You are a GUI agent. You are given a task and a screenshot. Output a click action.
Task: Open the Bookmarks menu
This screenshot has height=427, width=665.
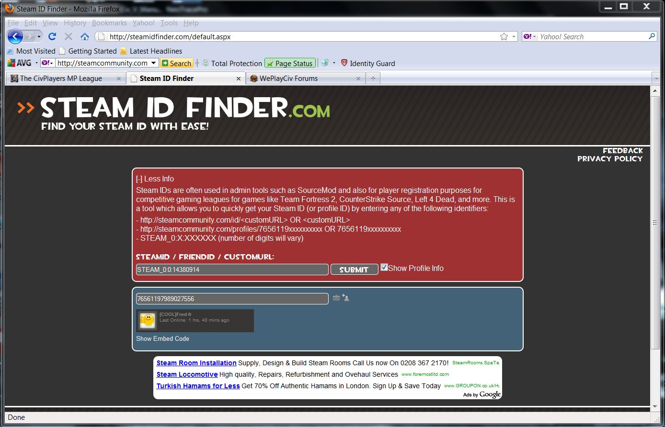(109, 23)
